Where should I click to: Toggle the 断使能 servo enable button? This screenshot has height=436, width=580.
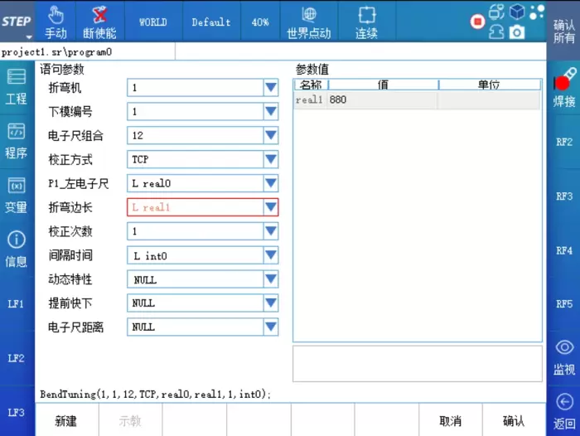tap(100, 22)
